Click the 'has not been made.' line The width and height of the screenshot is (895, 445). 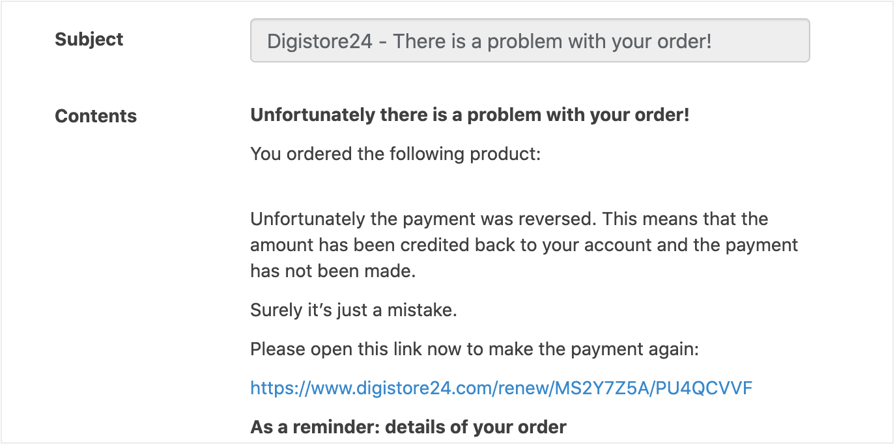(332, 271)
